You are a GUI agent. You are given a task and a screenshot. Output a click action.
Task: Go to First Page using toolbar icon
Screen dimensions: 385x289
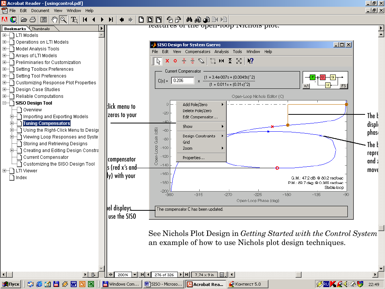pos(85,20)
